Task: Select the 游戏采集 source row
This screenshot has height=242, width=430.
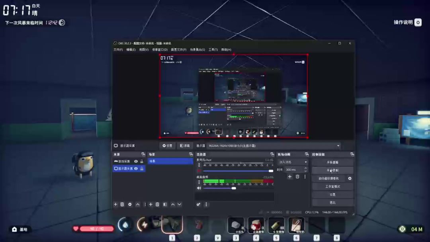Action: [129, 162]
